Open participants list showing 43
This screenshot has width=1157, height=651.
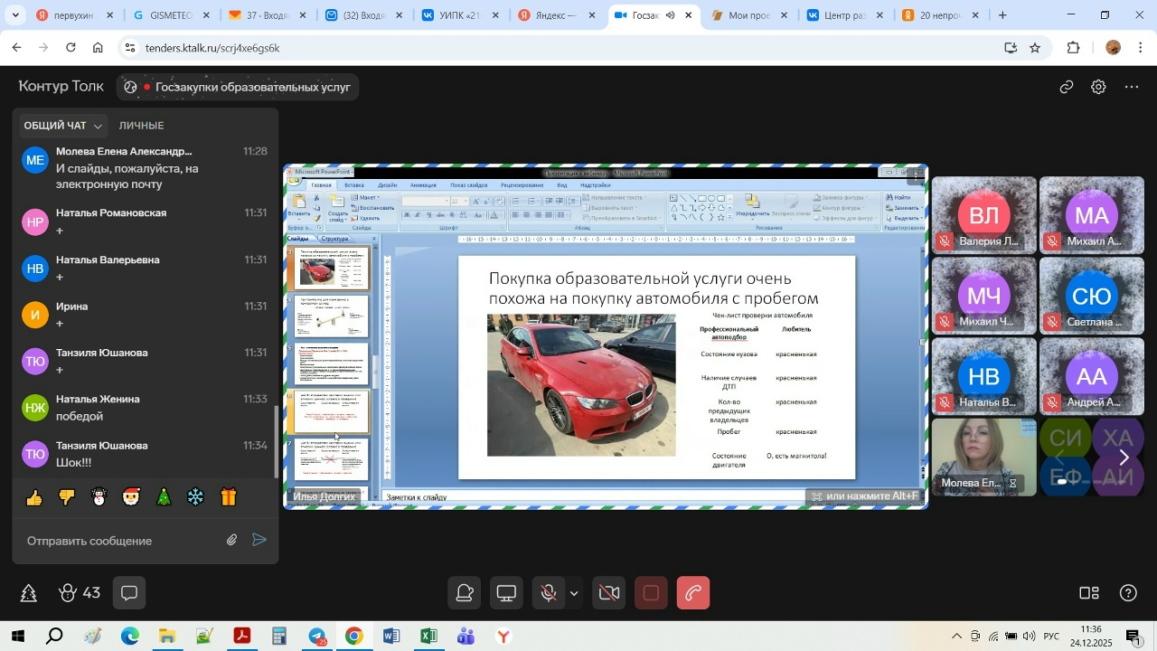[79, 594]
